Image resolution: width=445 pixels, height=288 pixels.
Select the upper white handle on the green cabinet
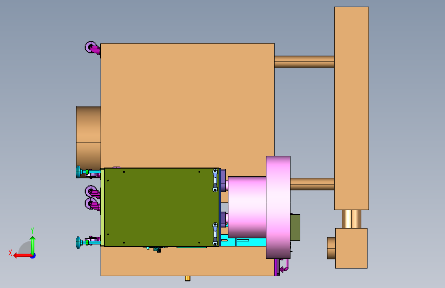pyautogui.click(x=215, y=180)
